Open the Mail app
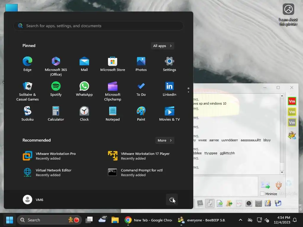Viewport: 303px width, 227px height. click(x=84, y=64)
